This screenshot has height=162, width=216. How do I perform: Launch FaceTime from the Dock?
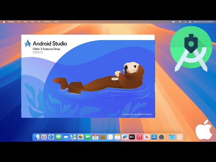[88, 137]
